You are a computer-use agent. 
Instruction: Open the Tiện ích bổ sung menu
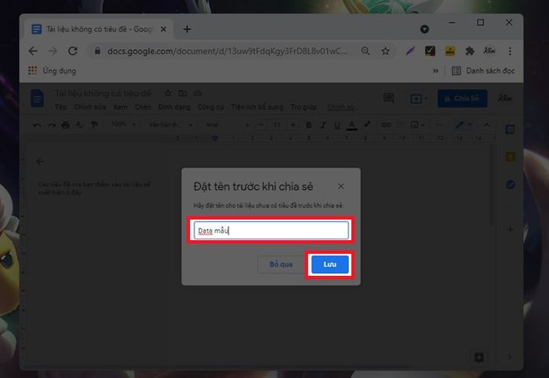tap(257, 107)
